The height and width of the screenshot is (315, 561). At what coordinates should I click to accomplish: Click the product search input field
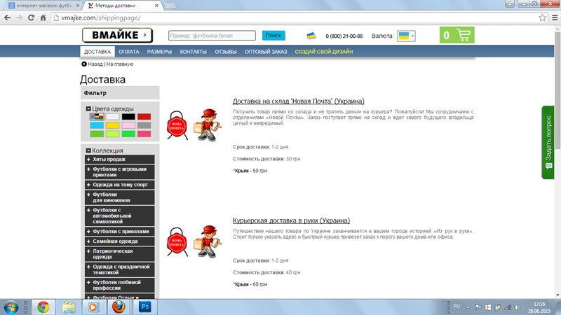(x=212, y=36)
